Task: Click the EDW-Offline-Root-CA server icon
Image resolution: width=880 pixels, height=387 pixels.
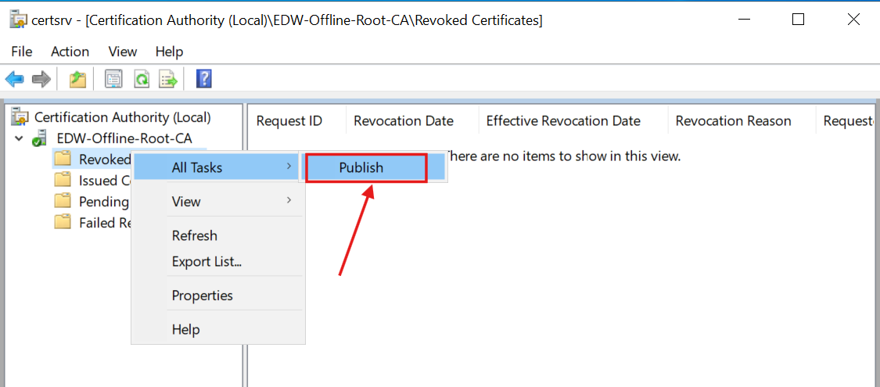Action: click(x=40, y=138)
